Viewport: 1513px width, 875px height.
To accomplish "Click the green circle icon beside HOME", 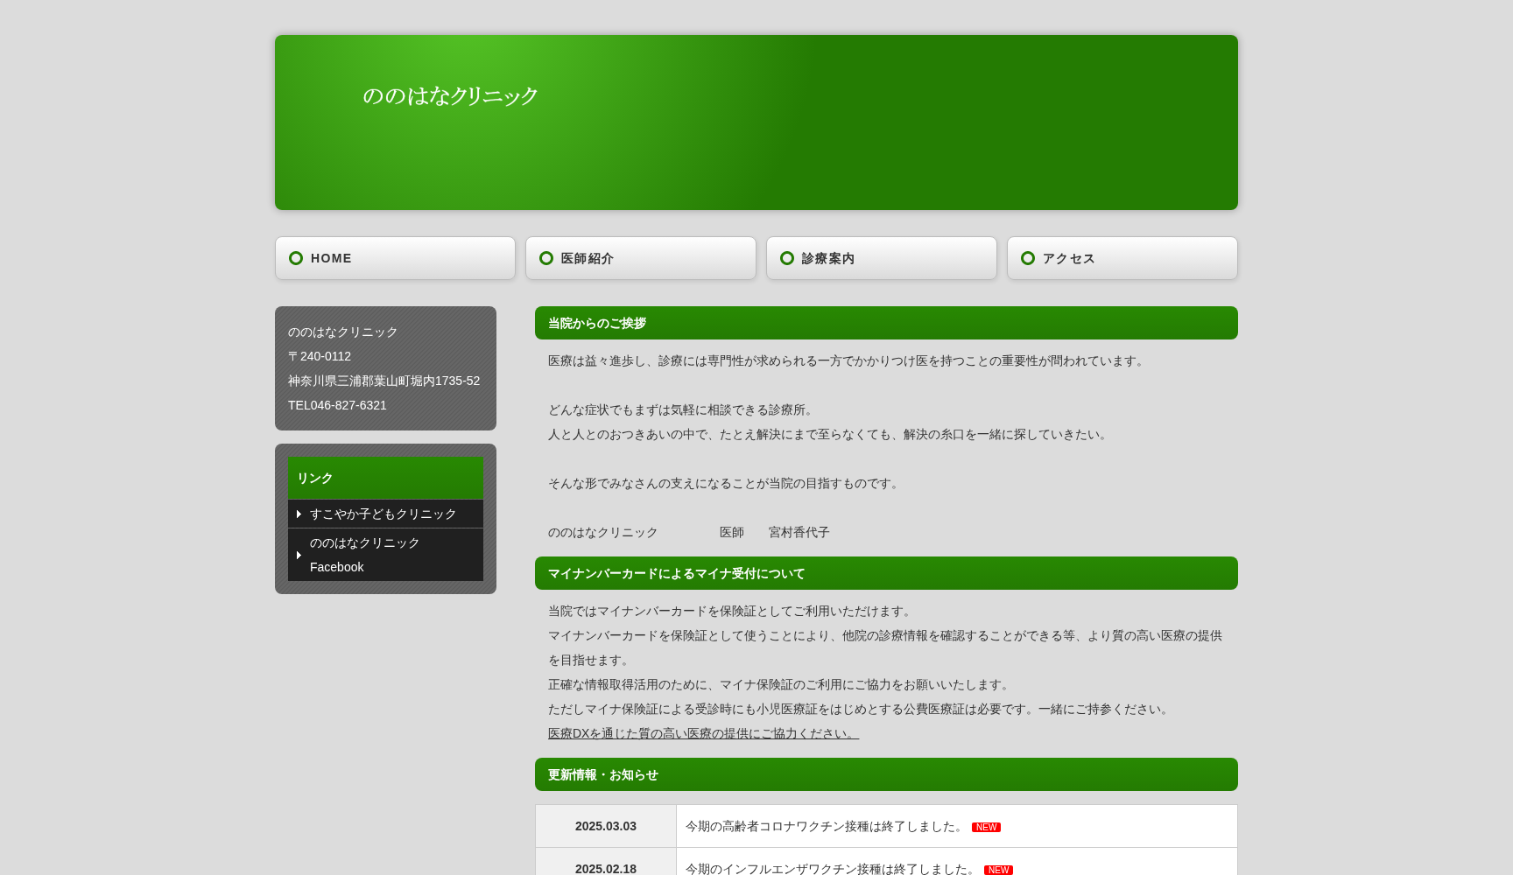I will click(x=296, y=258).
